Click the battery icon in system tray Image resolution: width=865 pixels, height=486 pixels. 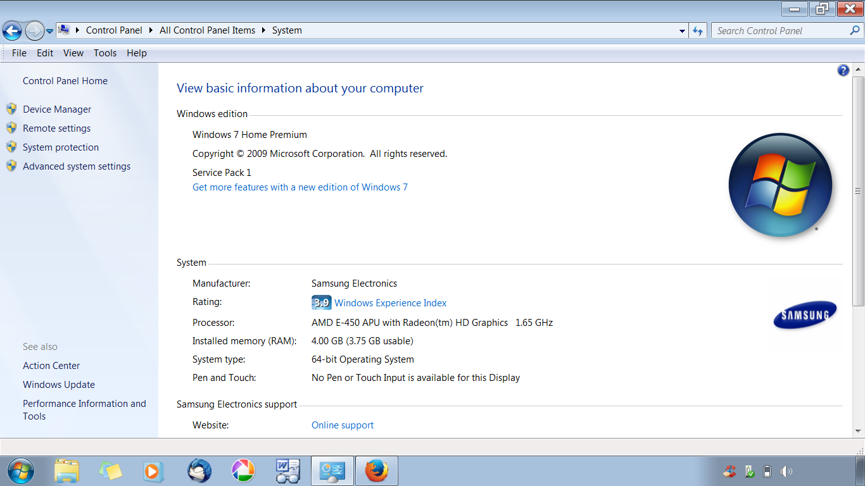pos(767,471)
